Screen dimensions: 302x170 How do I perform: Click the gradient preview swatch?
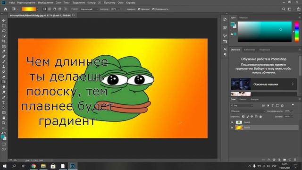[x=29, y=9]
